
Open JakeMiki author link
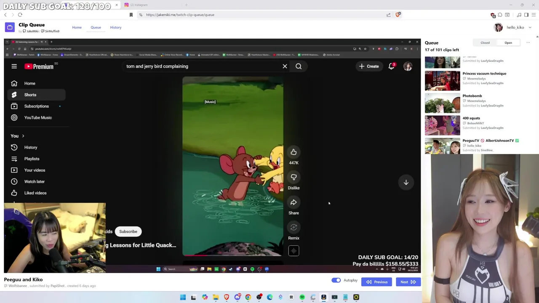[30, 31]
